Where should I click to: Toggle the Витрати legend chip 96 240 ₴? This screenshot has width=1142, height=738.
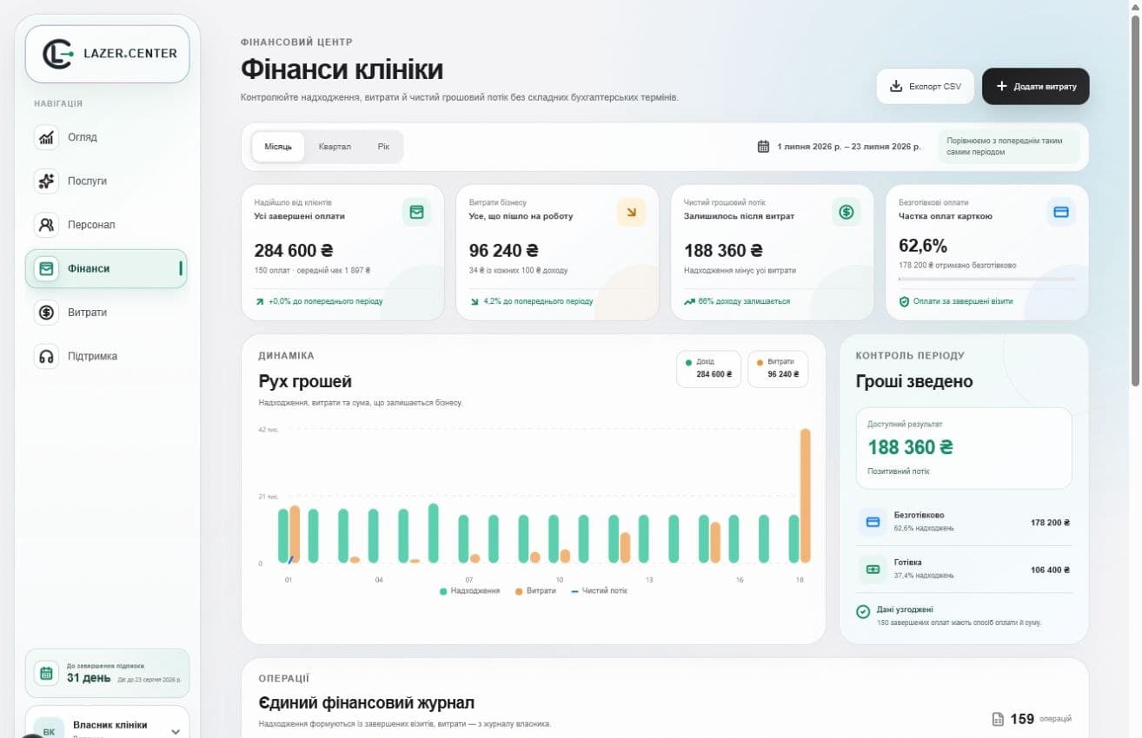pos(779,368)
